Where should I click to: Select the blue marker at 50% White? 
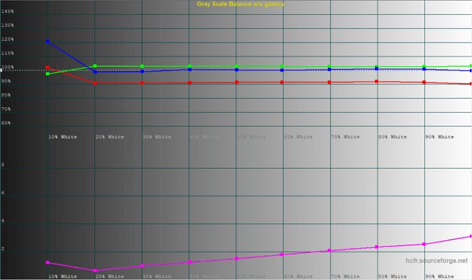click(236, 69)
